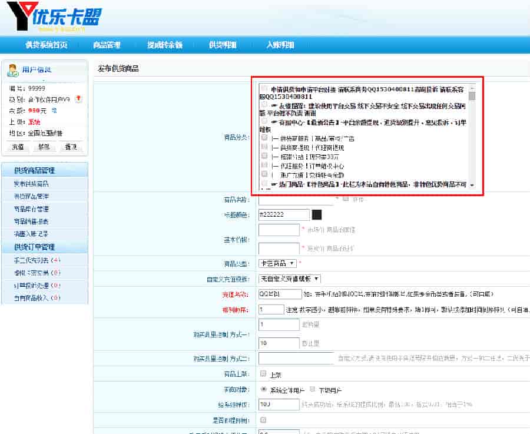Open the 商品管理 navigation menu
Viewport: 530px width, 434px height.
click(x=107, y=45)
